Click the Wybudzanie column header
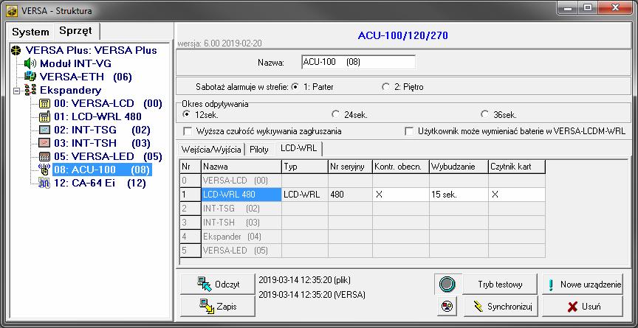Viewport: 638px width, 328px height. click(459, 167)
